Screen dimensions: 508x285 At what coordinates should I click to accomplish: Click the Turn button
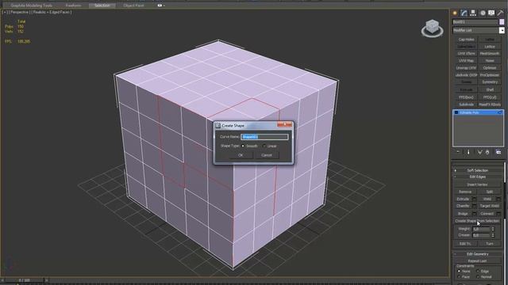click(490, 244)
